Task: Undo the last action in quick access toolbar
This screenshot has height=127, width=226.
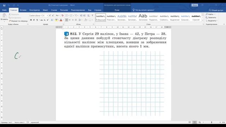Action: (8, 5)
